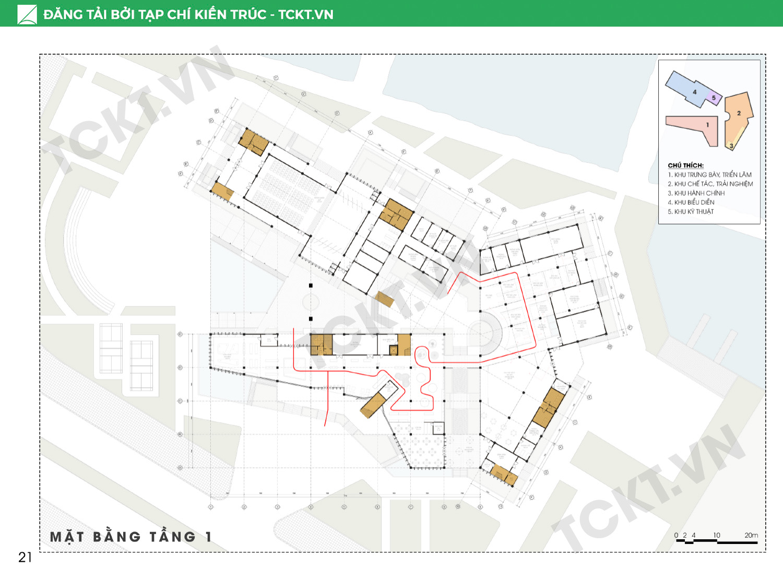
Task: Select legend entry "1. KHU TRƯNG BÀY, TRIỂN LÃM"
Action: point(709,175)
